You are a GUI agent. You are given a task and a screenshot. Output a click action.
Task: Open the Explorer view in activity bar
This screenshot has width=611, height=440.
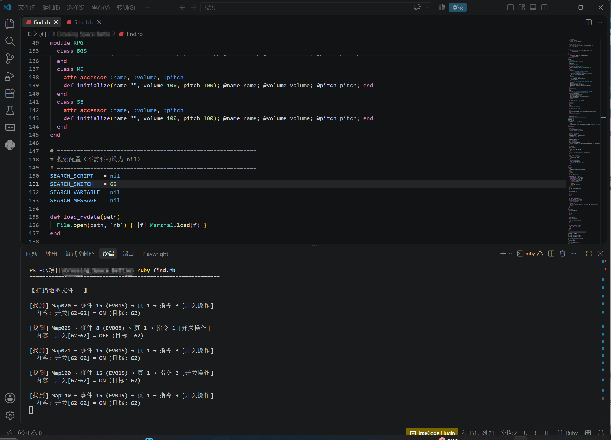click(x=10, y=24)
